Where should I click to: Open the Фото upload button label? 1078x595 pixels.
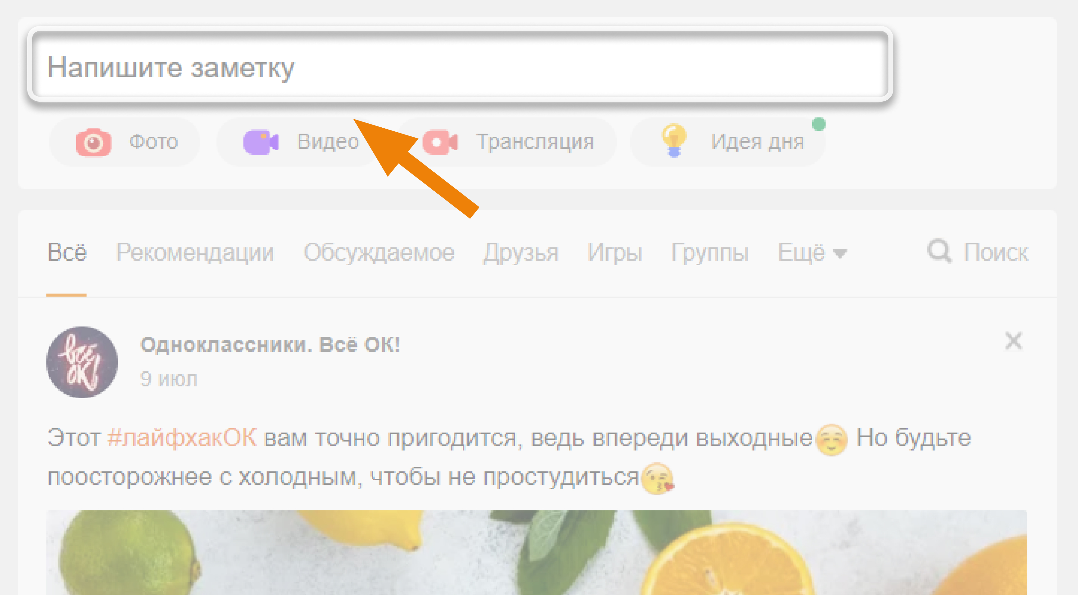click(x=154, y=142)
